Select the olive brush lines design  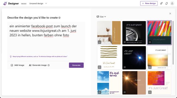pos(109,58)
